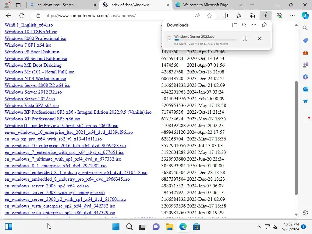
Task: Search downloads with magnifier icon
Action: pos(244,25)
